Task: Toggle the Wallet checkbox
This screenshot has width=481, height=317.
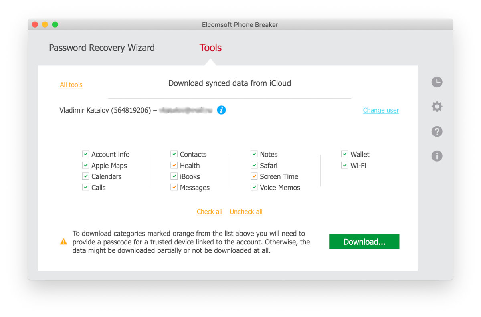Action: [344, 154]
